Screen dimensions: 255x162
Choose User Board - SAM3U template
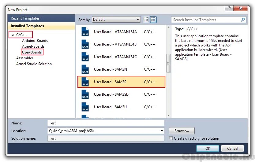(x=121, y=107)
